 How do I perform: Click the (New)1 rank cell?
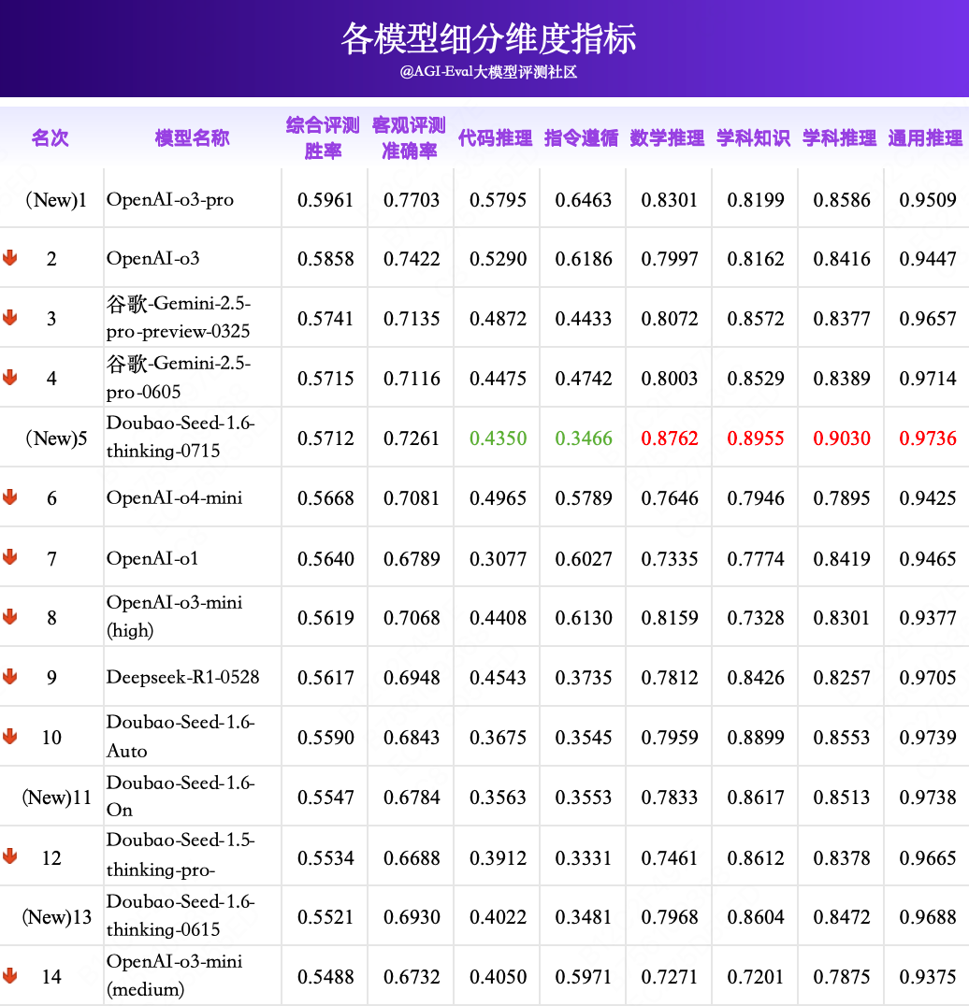pos(56,199)
